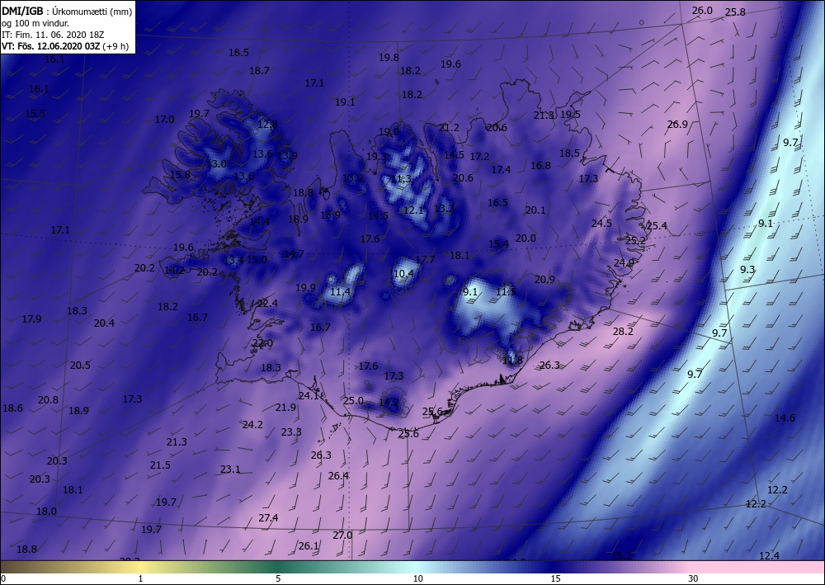This screenshot has height=585, width=825.
Task: Click the map value 15.5
Action: coord(35,114)
